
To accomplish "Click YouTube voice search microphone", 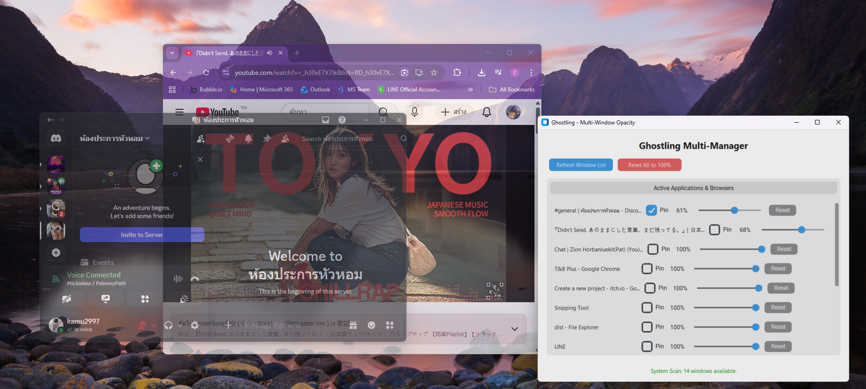I will [415, 112].
